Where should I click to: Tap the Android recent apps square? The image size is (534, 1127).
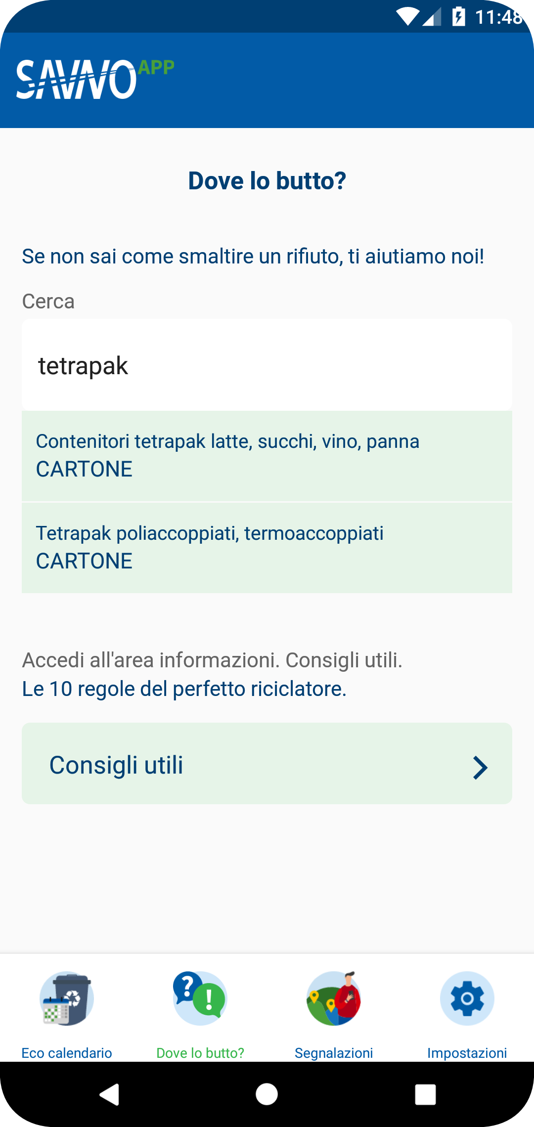click(x=425, y=1094)
